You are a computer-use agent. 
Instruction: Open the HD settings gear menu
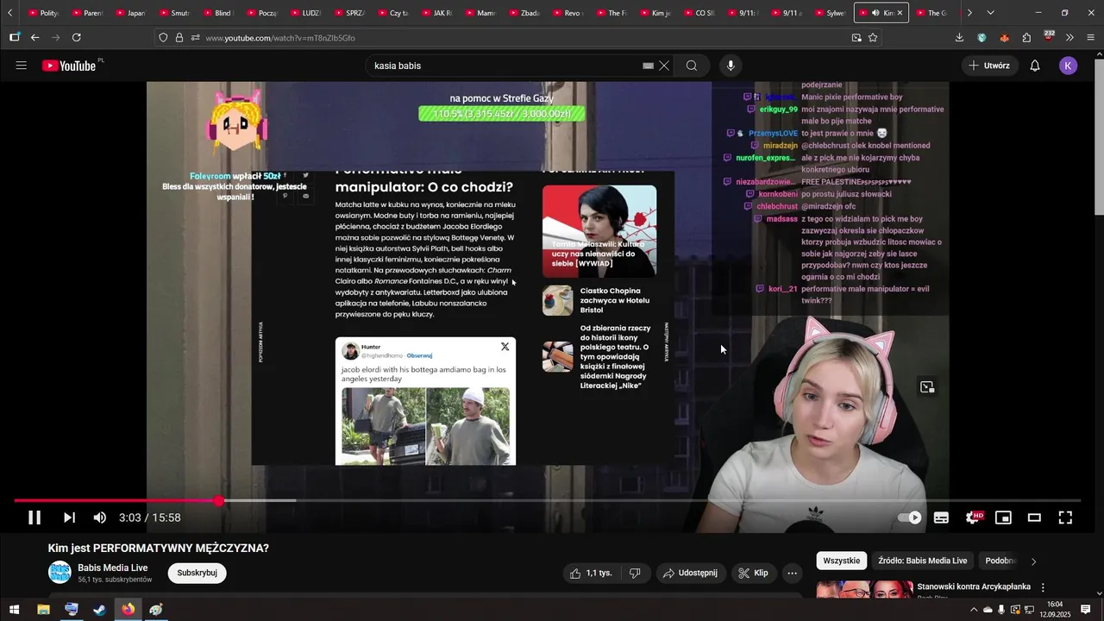coord(973,517)
